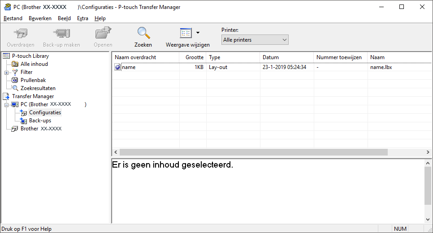Click the Weergave wijzigen view icon
433x233 pixels.
[186, 33]
